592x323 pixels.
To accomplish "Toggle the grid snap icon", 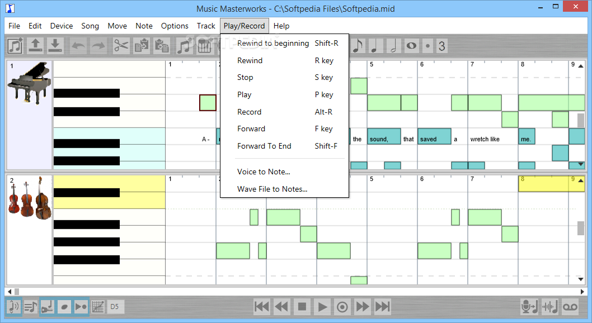I will coord(98,307).
